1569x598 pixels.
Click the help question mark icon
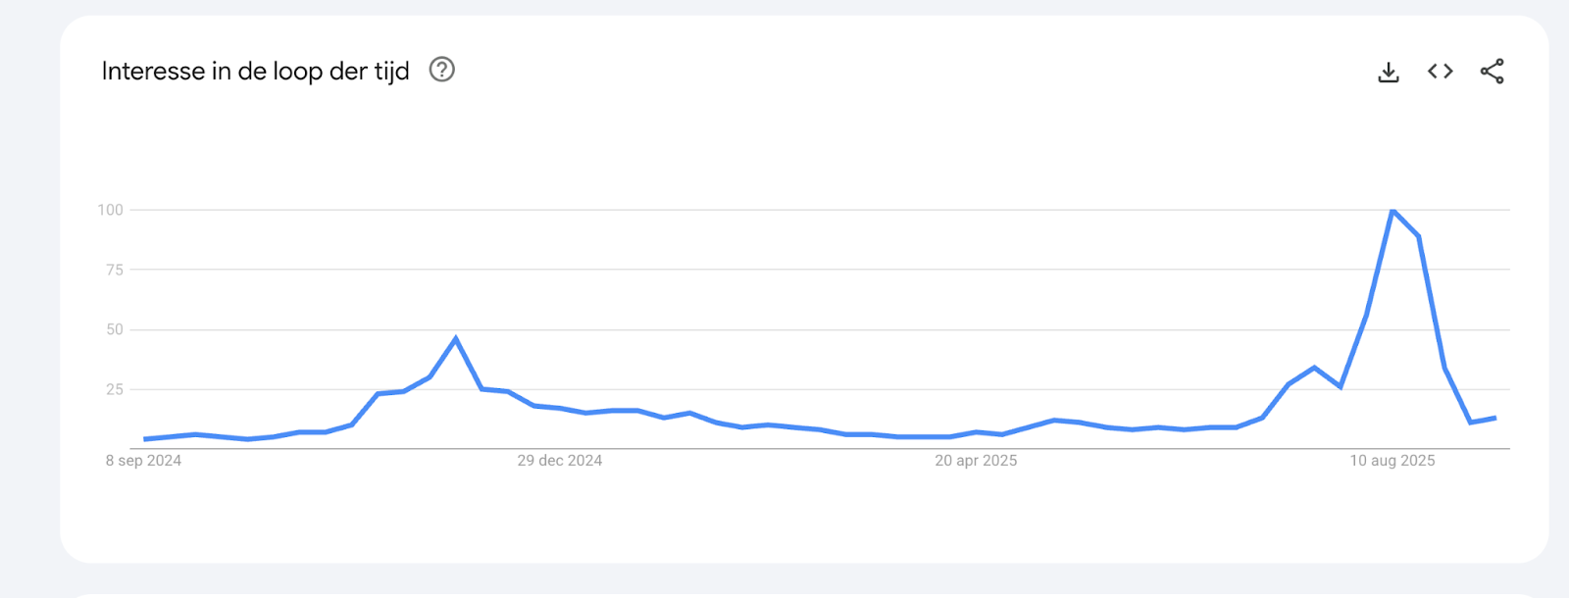(442, 70)
